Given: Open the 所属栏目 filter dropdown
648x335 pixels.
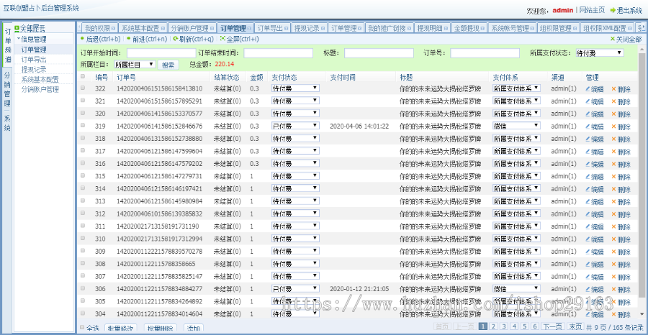Looking at the screenshot, I should 135,65.
